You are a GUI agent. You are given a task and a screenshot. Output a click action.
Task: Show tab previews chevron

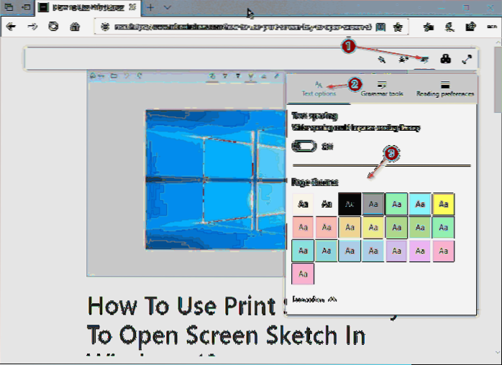coord(167,7)
